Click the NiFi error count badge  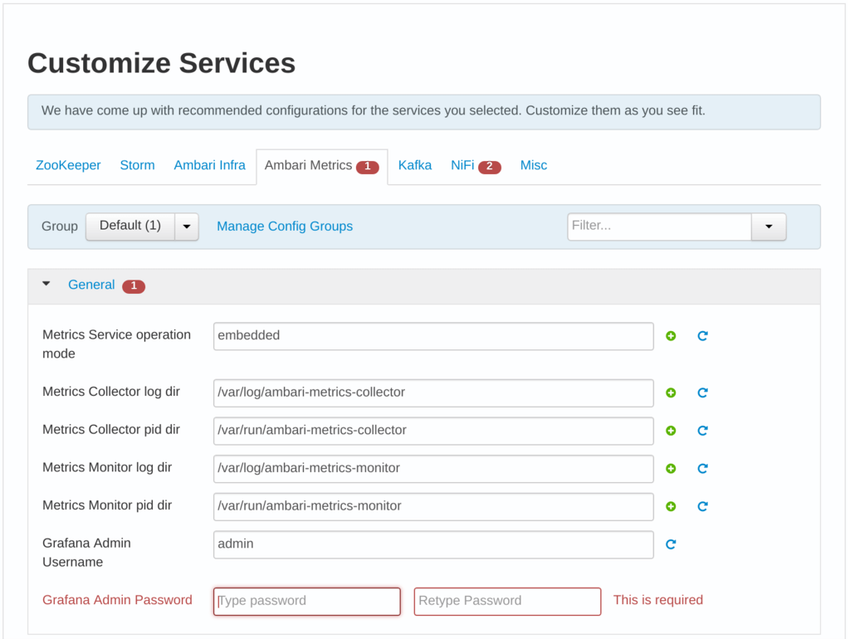pos(490,167)
